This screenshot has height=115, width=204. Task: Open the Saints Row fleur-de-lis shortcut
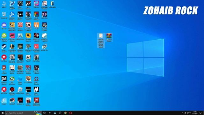pyautogui.click(x=44, y=15)
